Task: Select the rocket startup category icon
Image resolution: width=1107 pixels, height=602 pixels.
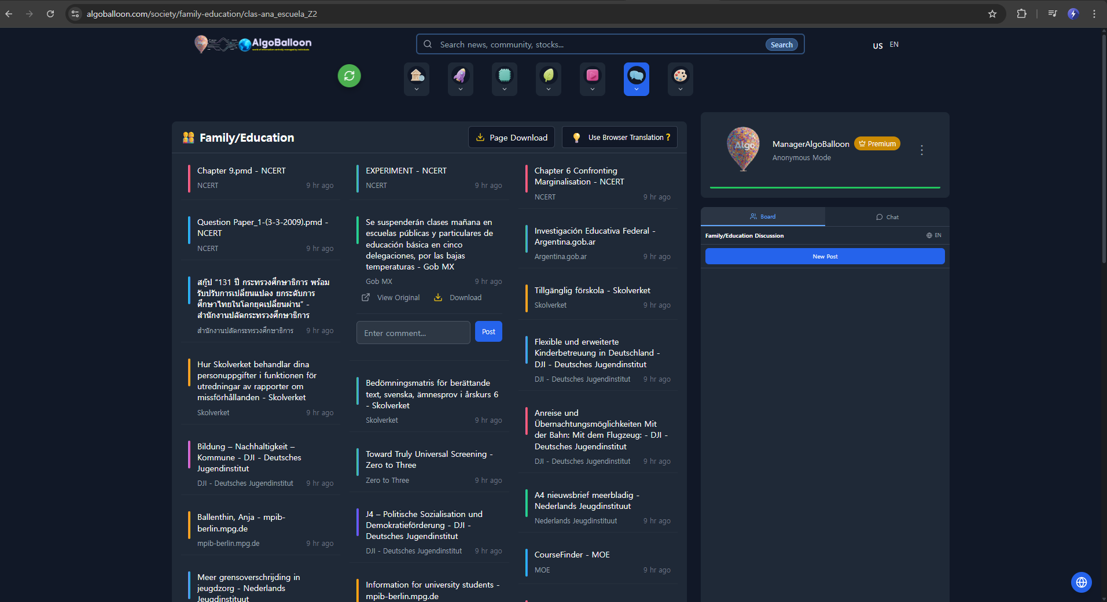Action: [460, 76]
